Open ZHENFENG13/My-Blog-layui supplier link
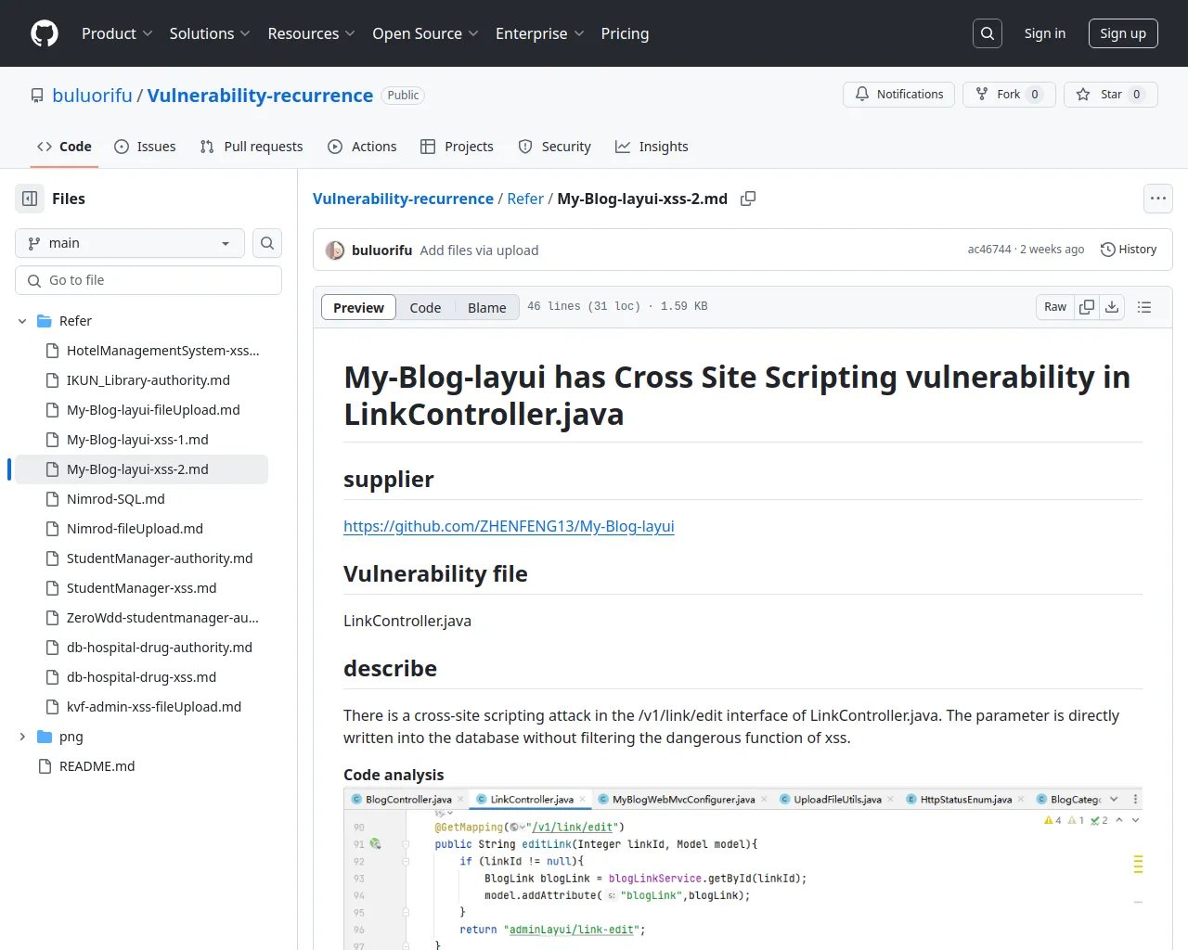 click(509, 526)
